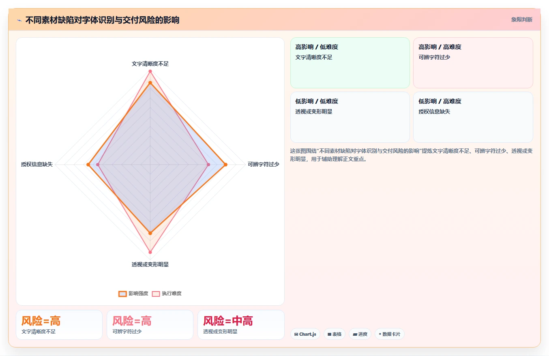Click the orange left data point on radar
The height and width of the screenshot is (356, 549).
click(88, 164)
